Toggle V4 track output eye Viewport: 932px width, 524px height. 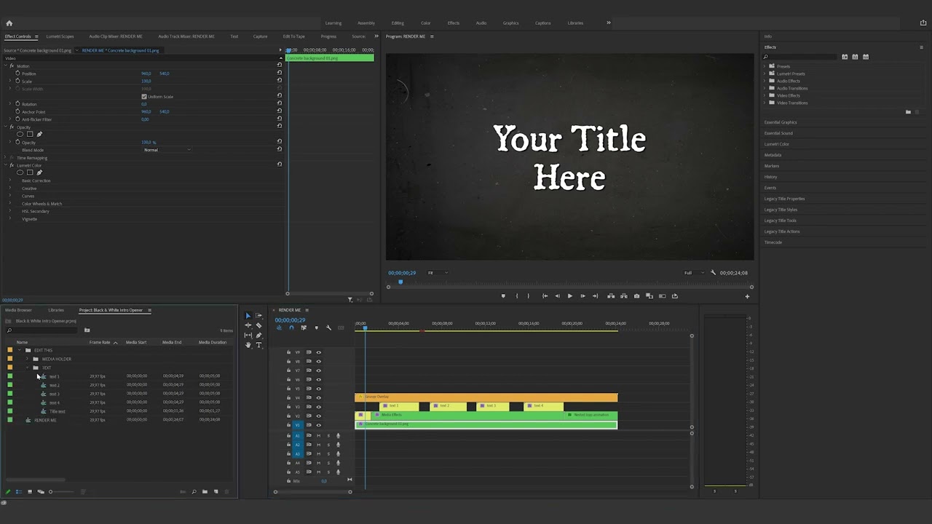point(318,397)
